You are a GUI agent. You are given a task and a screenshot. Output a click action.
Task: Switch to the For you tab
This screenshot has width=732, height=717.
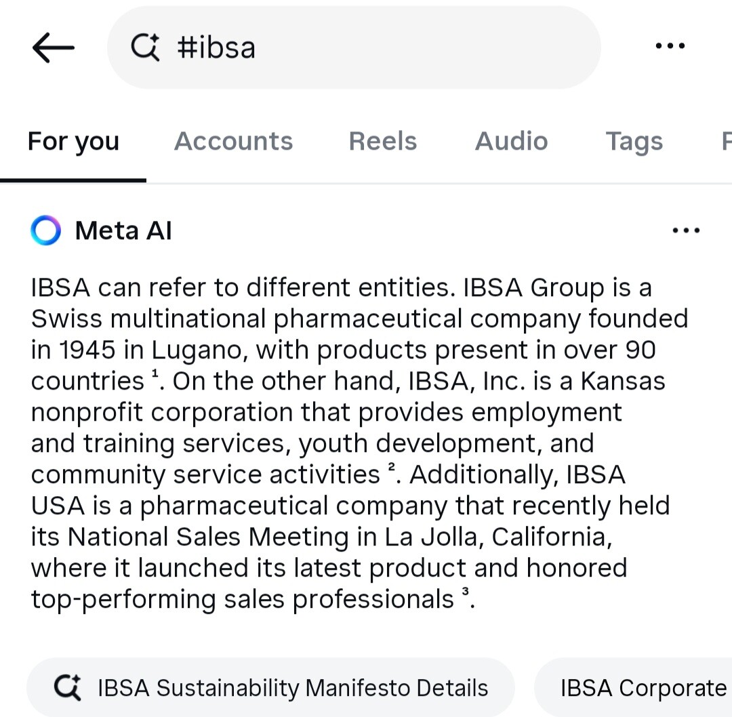(x=73, y=142)
